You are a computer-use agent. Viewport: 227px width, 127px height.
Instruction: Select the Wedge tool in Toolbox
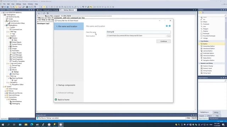click(x=205, y=38)
